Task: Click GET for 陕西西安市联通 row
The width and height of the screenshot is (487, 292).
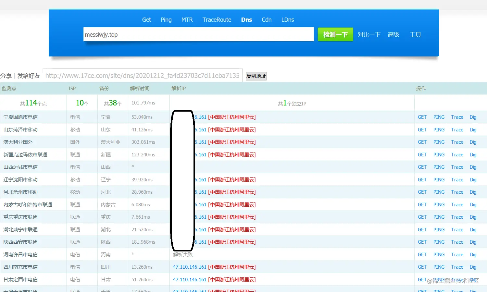Action: point(422,242)
